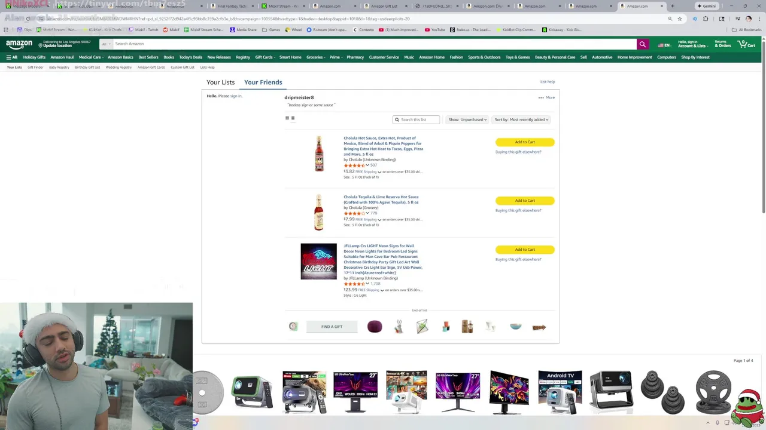Open Returns & Orders
The height and width of the screenshot is (430, 766).
[723, 44]
